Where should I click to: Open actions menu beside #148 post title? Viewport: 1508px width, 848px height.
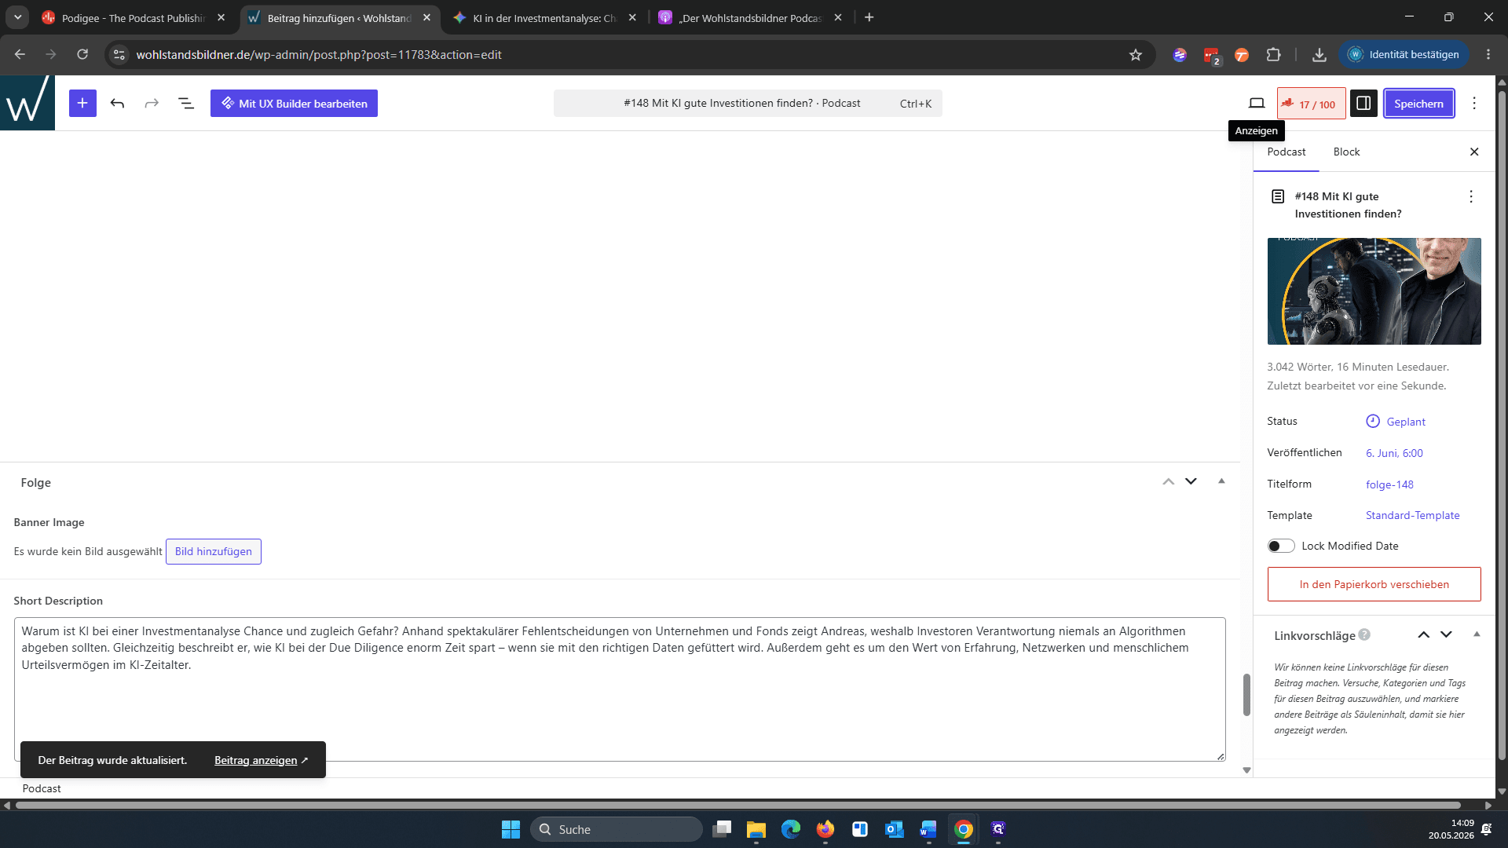coord(1471,196)
